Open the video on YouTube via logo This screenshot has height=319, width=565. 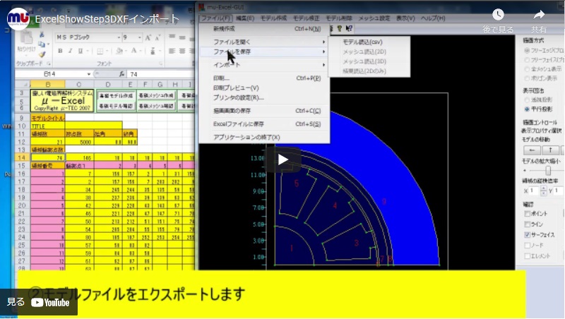[x=50, y=303]
